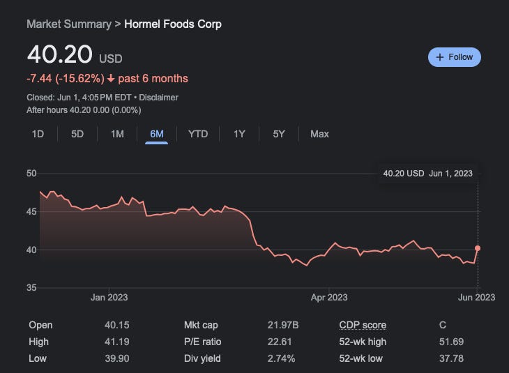
Task: Show the 1Y time range
Action: point(239,134)
